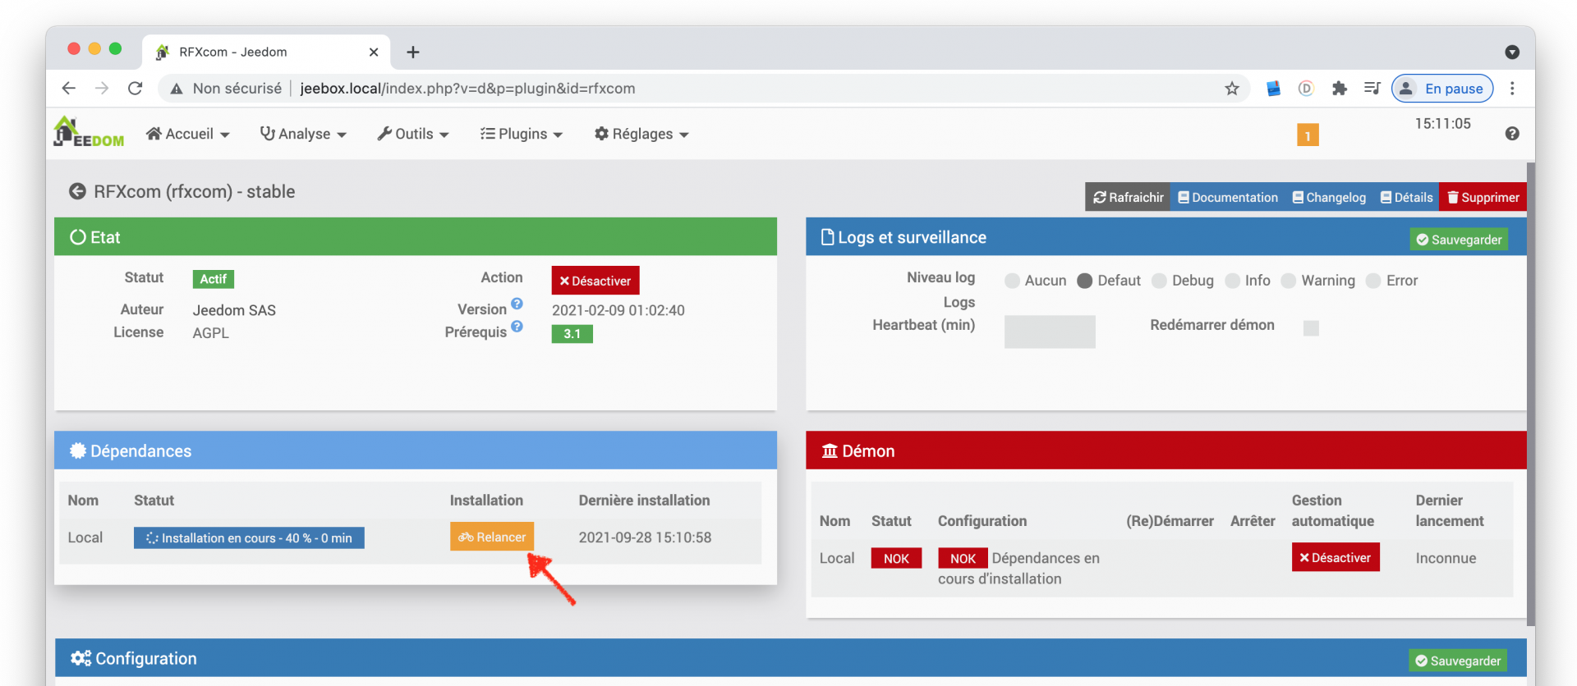Select the Warning log level
This screenshot has height=686, width=1577.
[x=1288, y=281]
